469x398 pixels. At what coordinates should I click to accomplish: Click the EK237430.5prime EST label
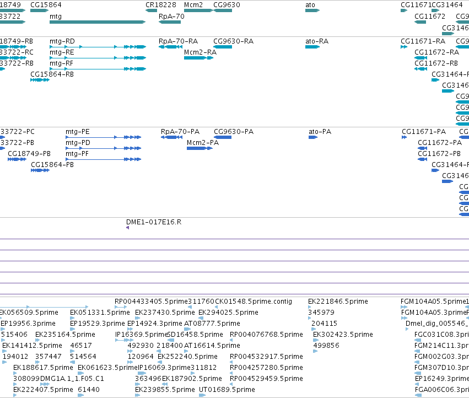tap(165, 313)
